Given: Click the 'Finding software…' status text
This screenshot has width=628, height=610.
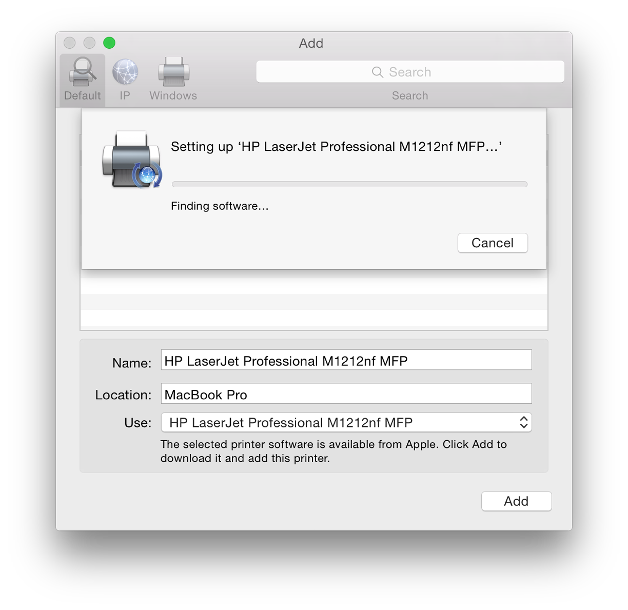Looking at the screenshot, I should [220, 206].
